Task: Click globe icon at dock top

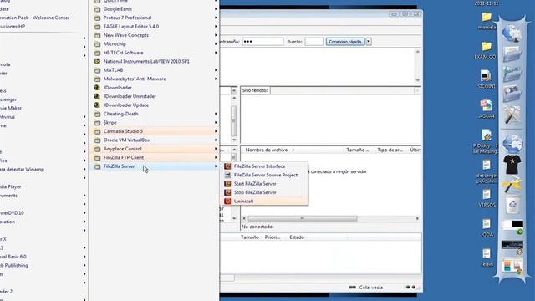Action: click(x=512, y=33)
